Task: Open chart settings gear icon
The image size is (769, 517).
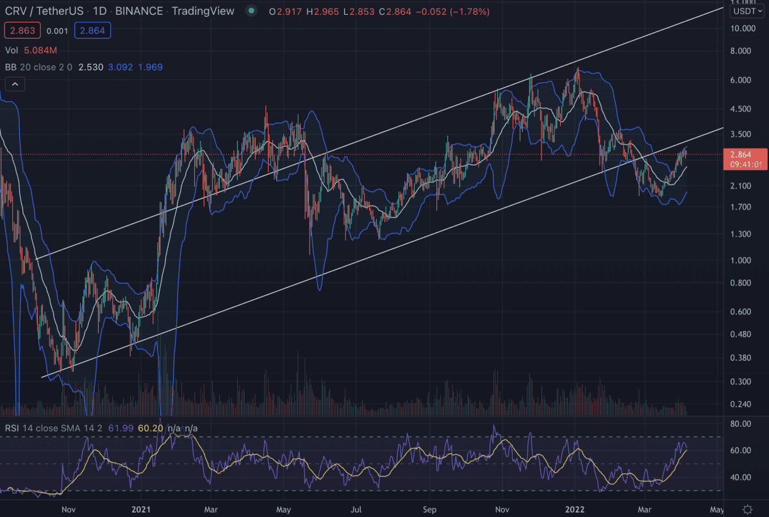Action: click(x=747, y=509)
